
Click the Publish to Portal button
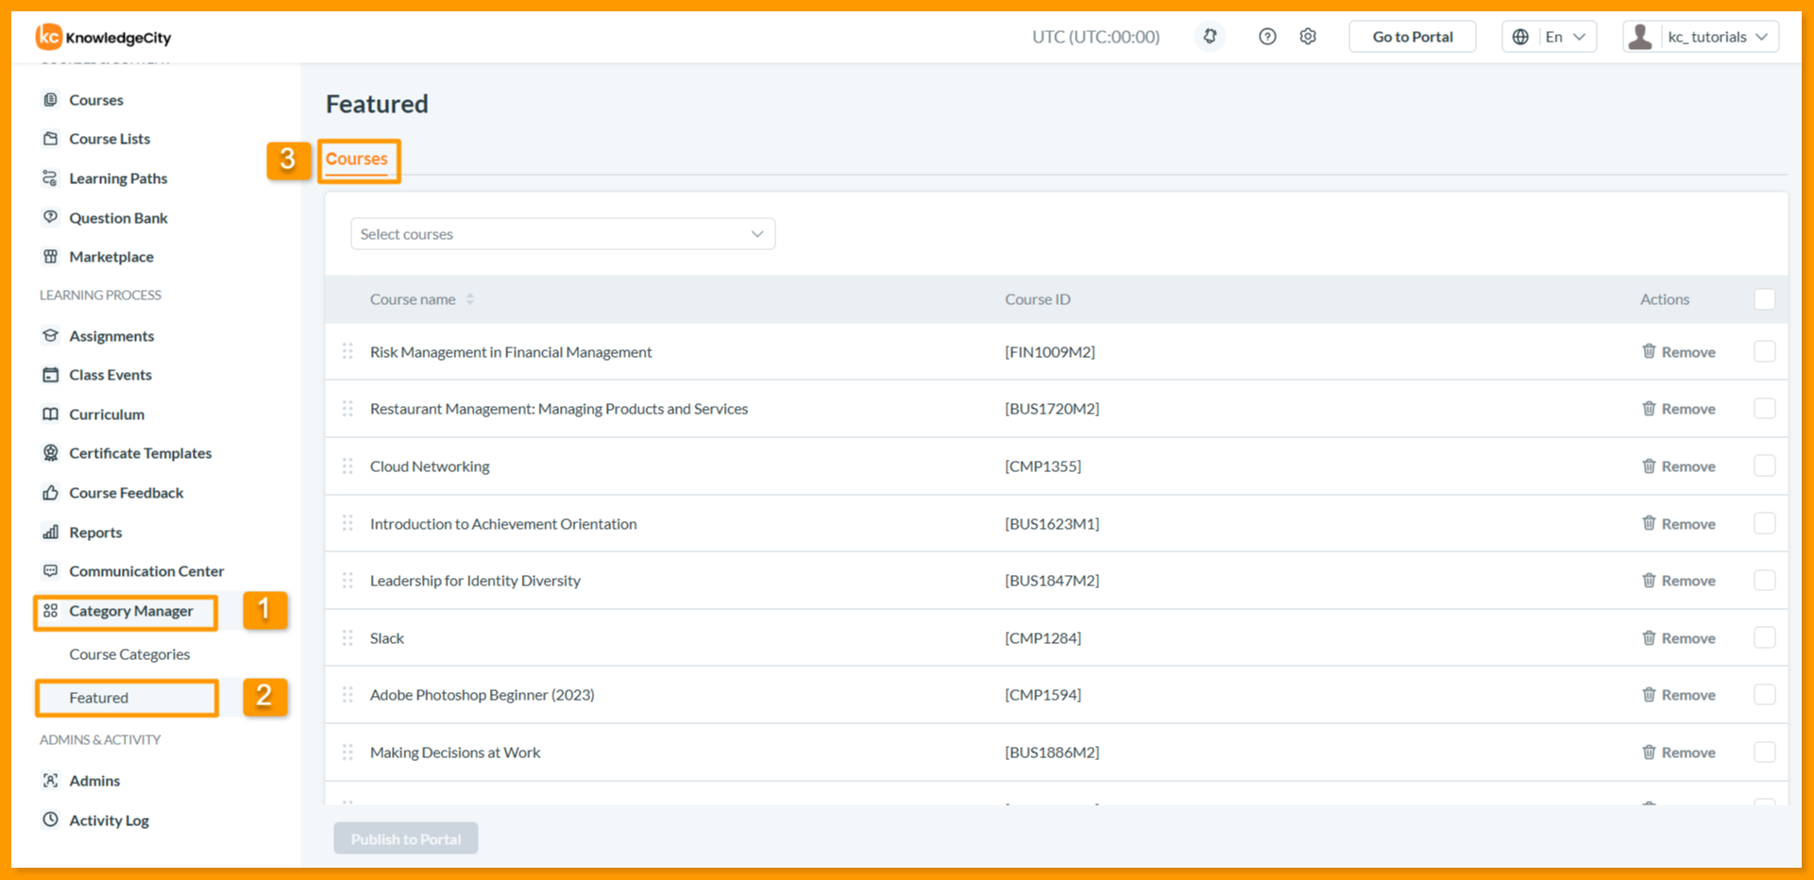(x=406, y=838)
